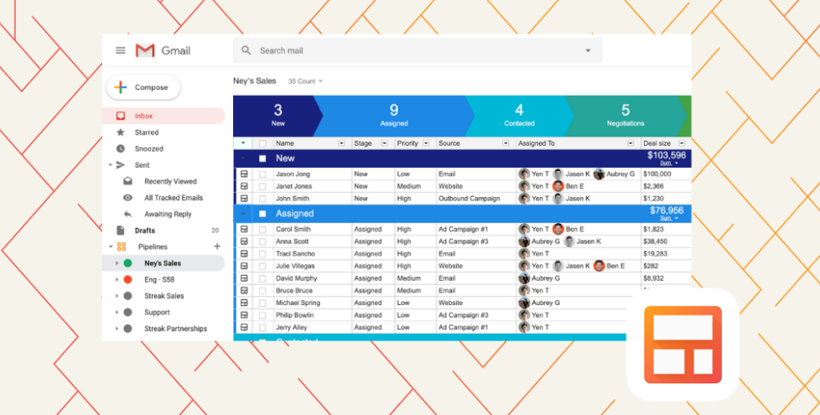Open Priority column dropdown arrow
The width and height of the screenshot is (820, 415).
pos(426,143)
